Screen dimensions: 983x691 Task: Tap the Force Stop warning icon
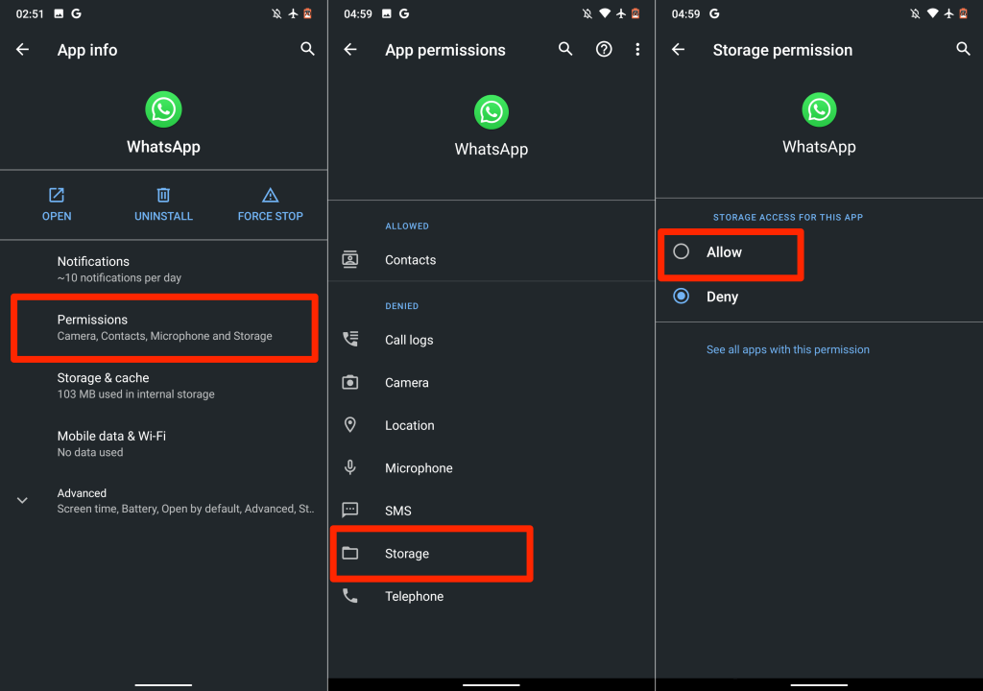coord(270,196)
